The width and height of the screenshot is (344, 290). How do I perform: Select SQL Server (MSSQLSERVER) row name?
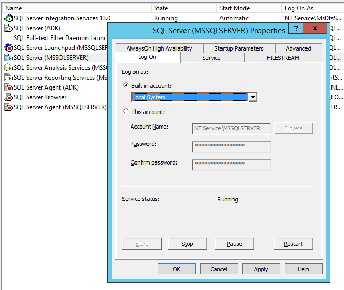click(x=51, y=58)
